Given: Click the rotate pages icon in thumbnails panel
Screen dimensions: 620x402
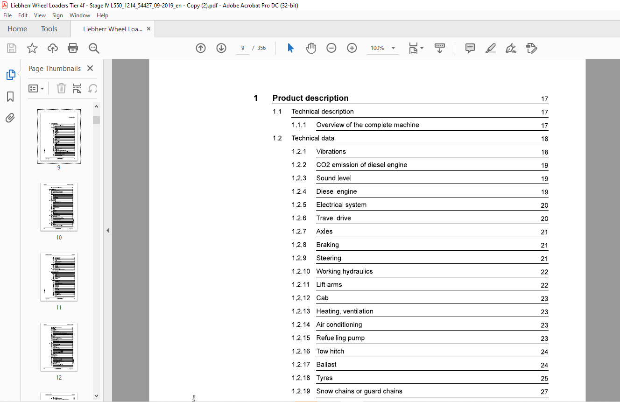Looking at the screenshot, I should [93, 88].
